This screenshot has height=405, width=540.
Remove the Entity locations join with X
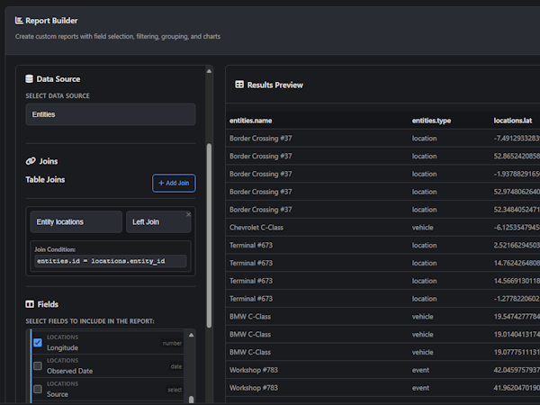(188, 214)
